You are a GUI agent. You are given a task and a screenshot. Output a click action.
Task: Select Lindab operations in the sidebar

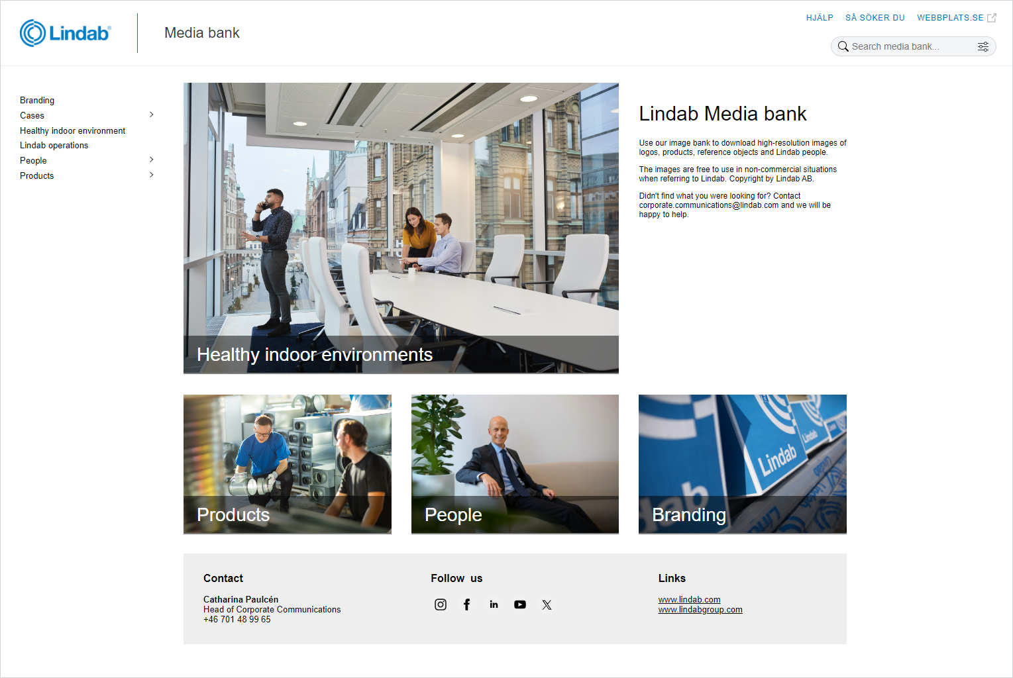[x=54, y=146]
